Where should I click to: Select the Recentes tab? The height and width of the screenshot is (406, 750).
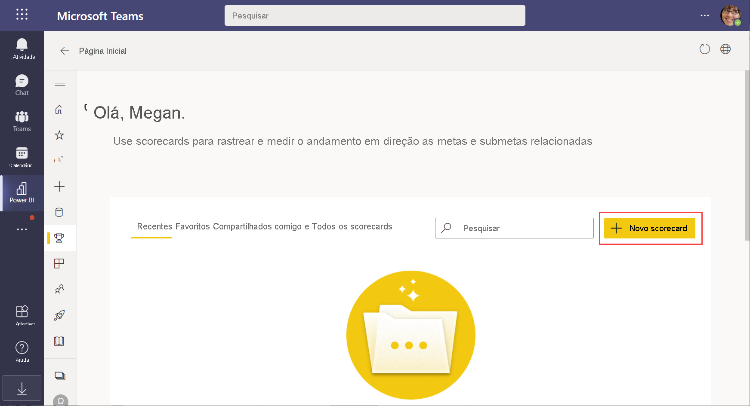pyautogui.click(x=154, y=226)
